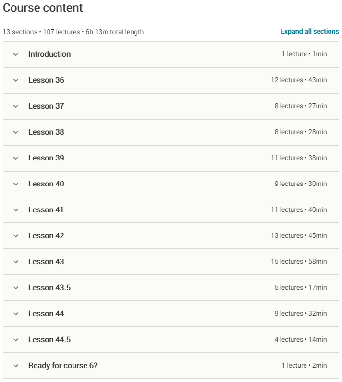This screenshot has width=342, height=382.
Task: Expand the Ready for course 6? chevron
Action: click(x=16, y=366)
